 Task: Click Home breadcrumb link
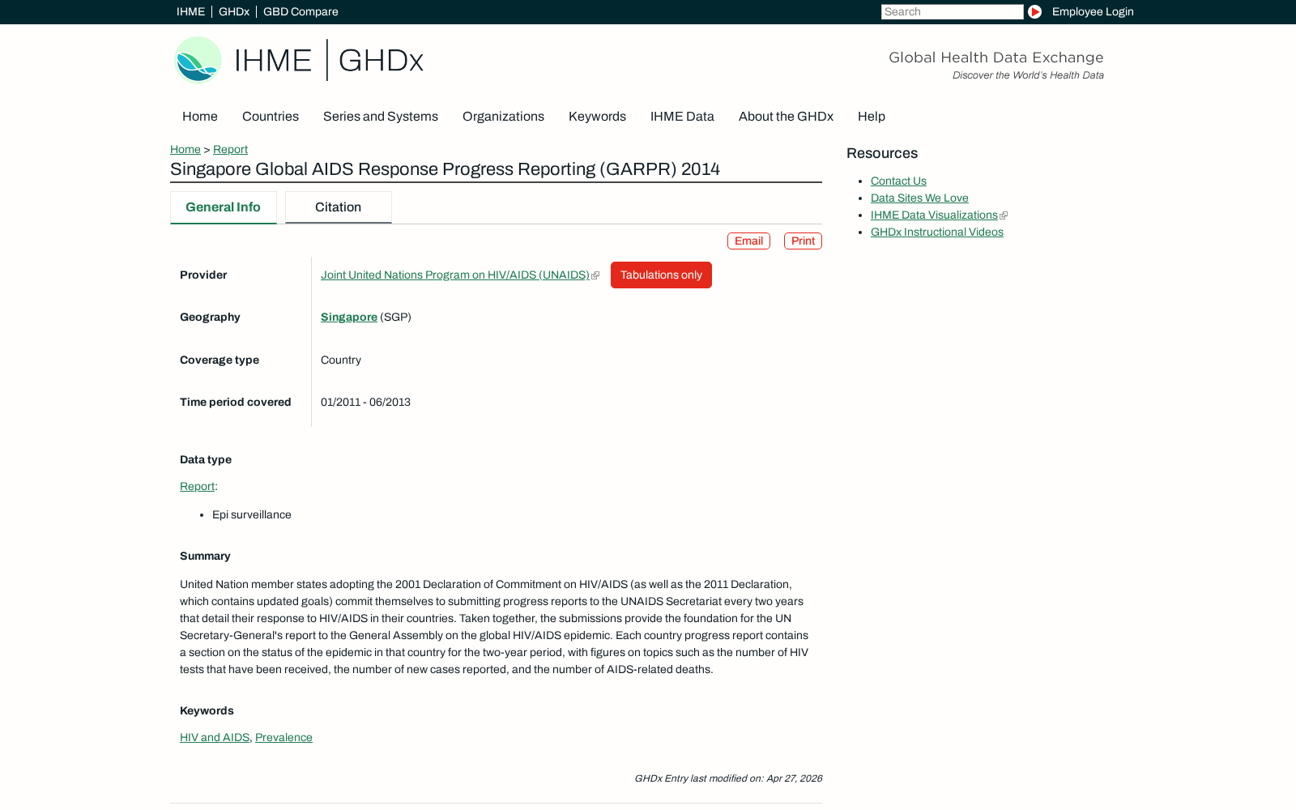185,150
